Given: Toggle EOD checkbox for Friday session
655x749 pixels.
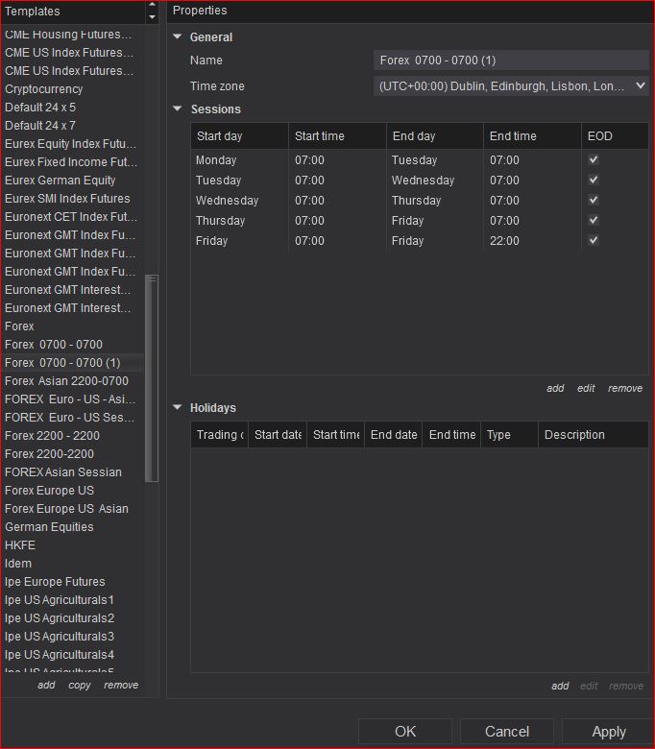Looking at the screenshot, I should tap(594, 240).
